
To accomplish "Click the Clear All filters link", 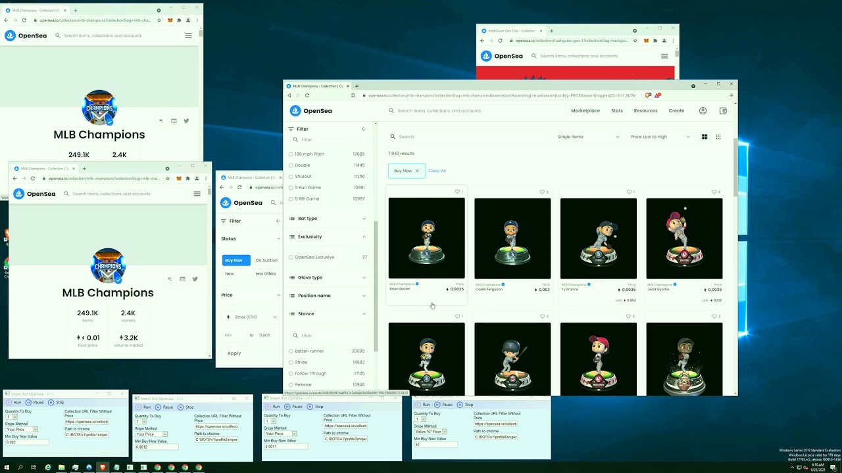I will pyautogui.click(x=437, y=171).
